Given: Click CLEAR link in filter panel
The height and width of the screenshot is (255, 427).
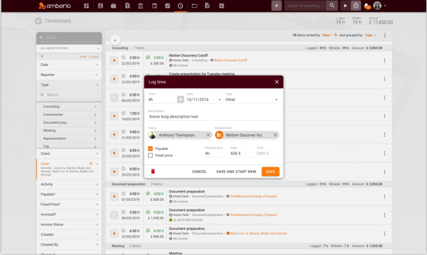Looking at the screenshot, I should click(94, 57).
